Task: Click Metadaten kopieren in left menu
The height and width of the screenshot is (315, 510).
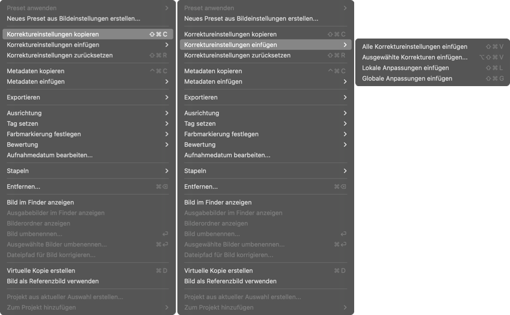Action: tap(87, 71)
